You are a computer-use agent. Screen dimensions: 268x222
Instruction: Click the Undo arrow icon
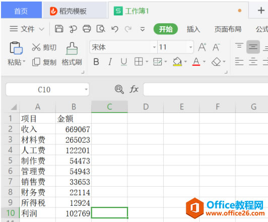(x=115, y=29)
